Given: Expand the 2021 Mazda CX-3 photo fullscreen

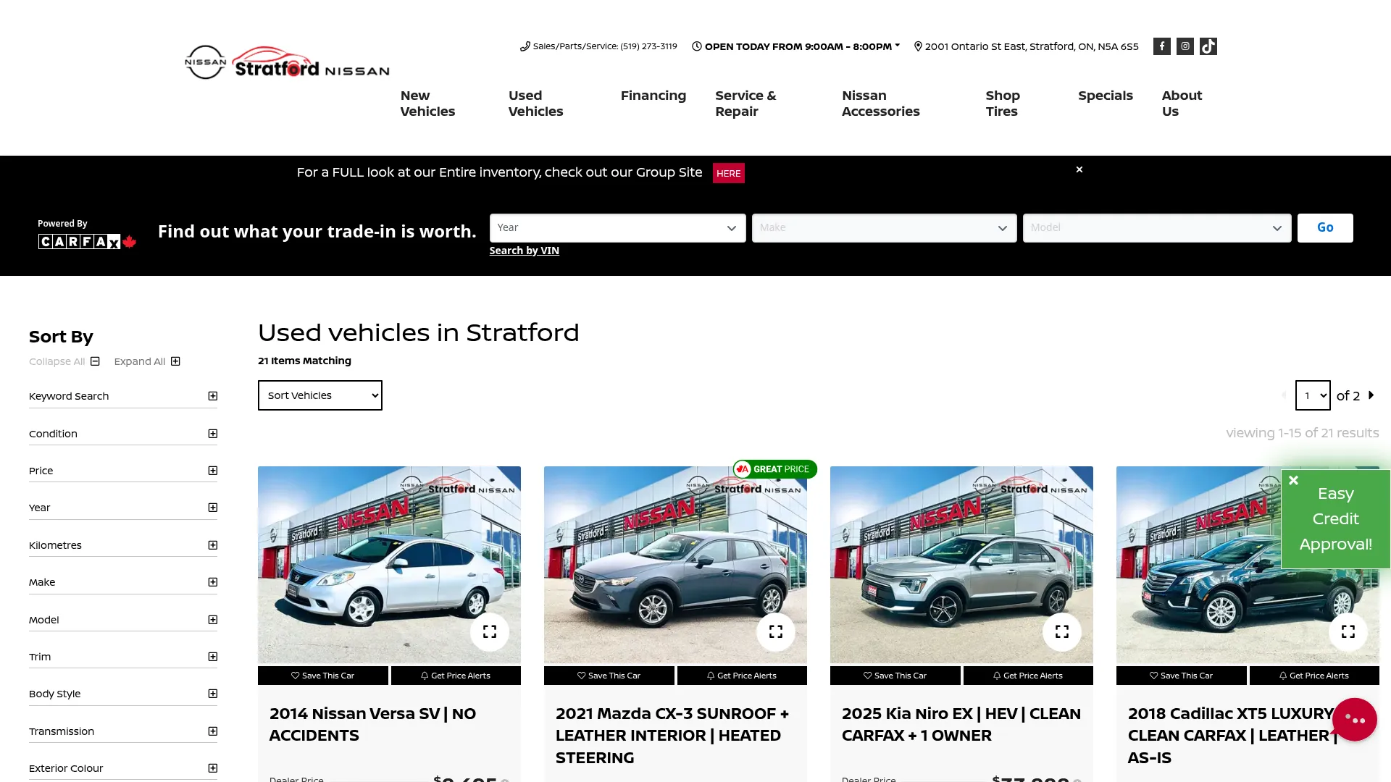Looking at the screenshot, I should pos(776,631).
